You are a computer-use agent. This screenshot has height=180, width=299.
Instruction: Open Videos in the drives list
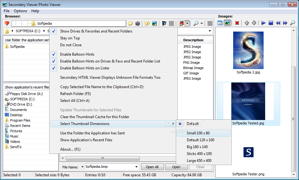[x=15, y=142]
